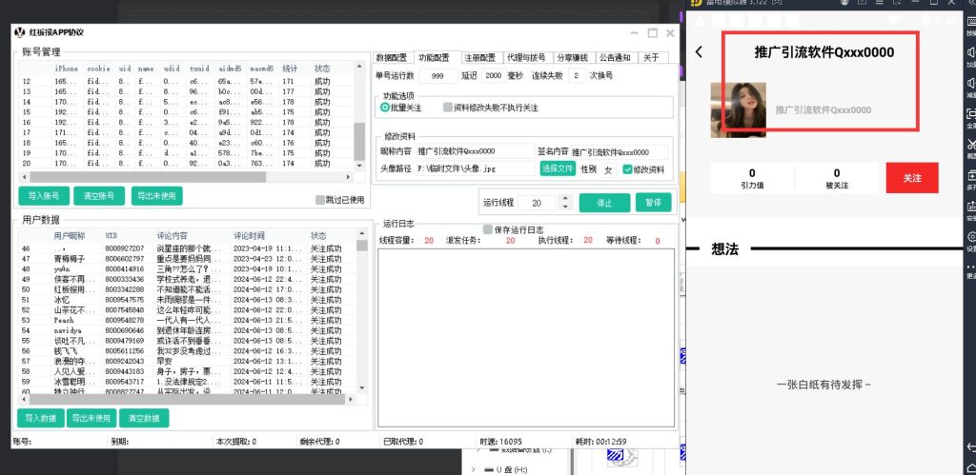976x475 pixels.
Task: Select the 批量关注 radio option
Action: point(385,108)
